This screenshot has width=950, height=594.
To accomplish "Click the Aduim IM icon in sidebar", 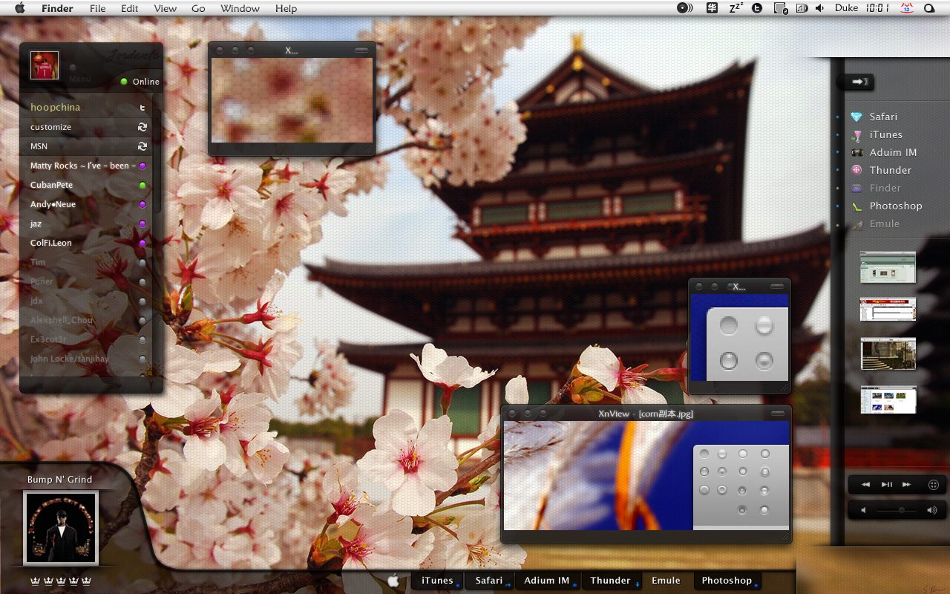I will coord(857,152).
